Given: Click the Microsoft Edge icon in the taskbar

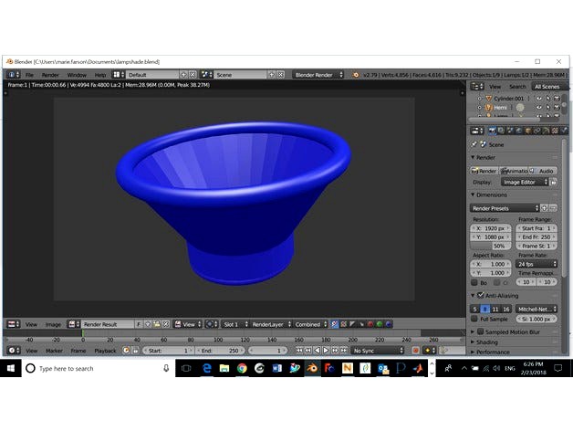Looking at the screenshot, I should [207, 368].
